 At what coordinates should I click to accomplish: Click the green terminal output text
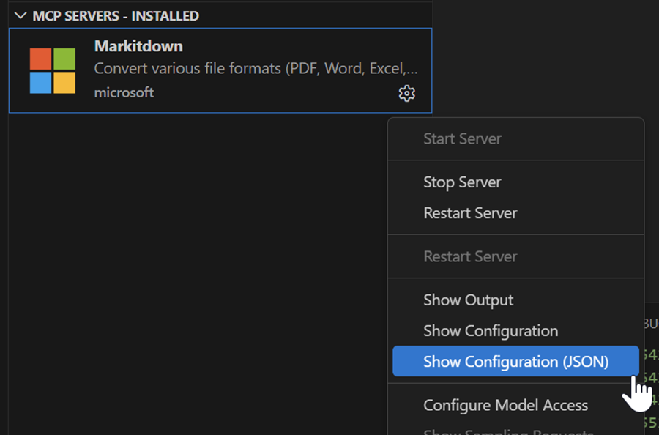(x=650, y=357)
